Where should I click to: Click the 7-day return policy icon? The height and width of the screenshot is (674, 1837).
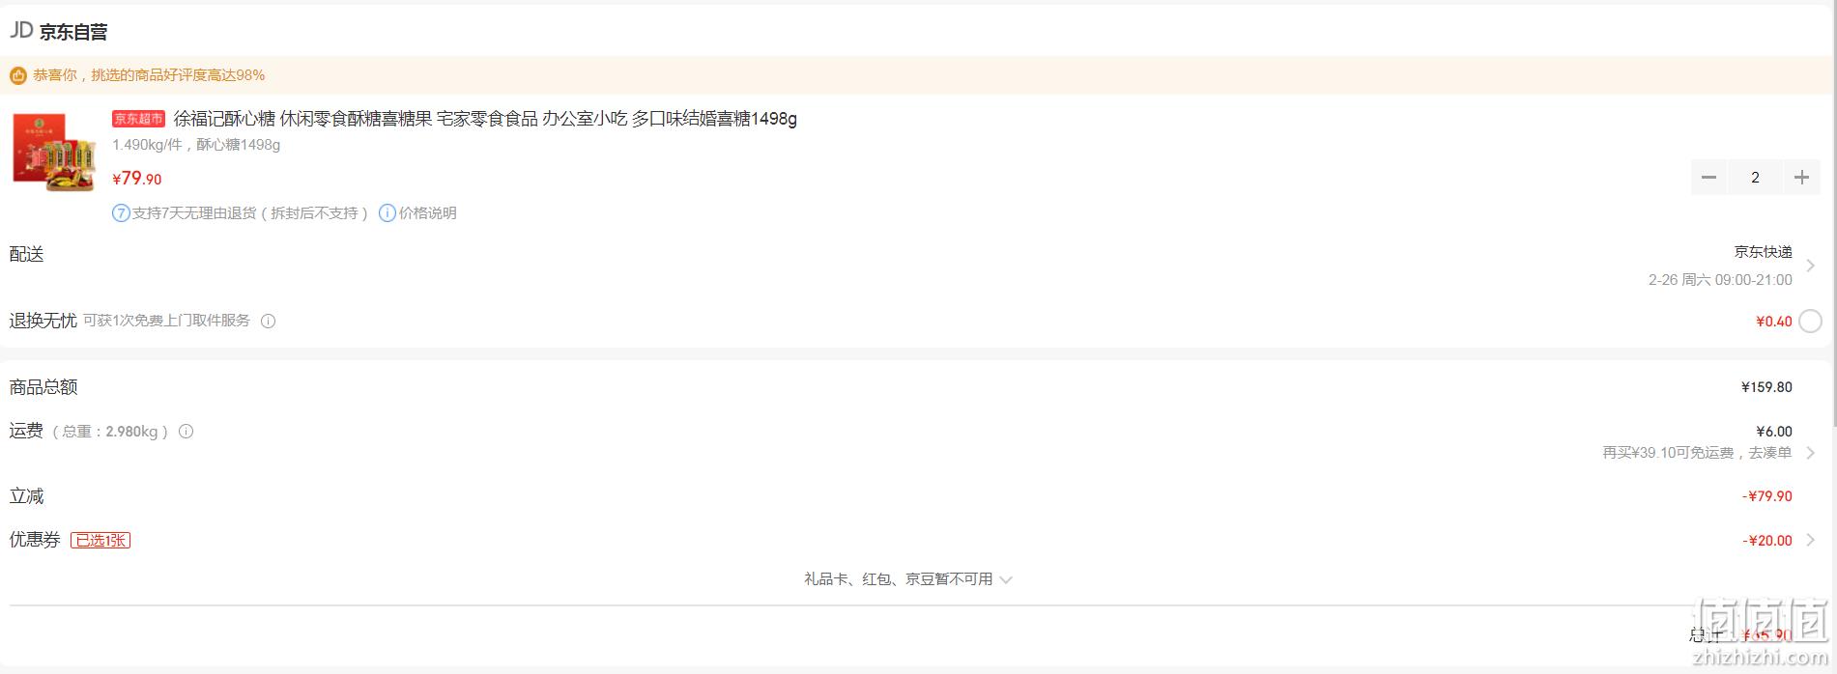coord(121,213)
